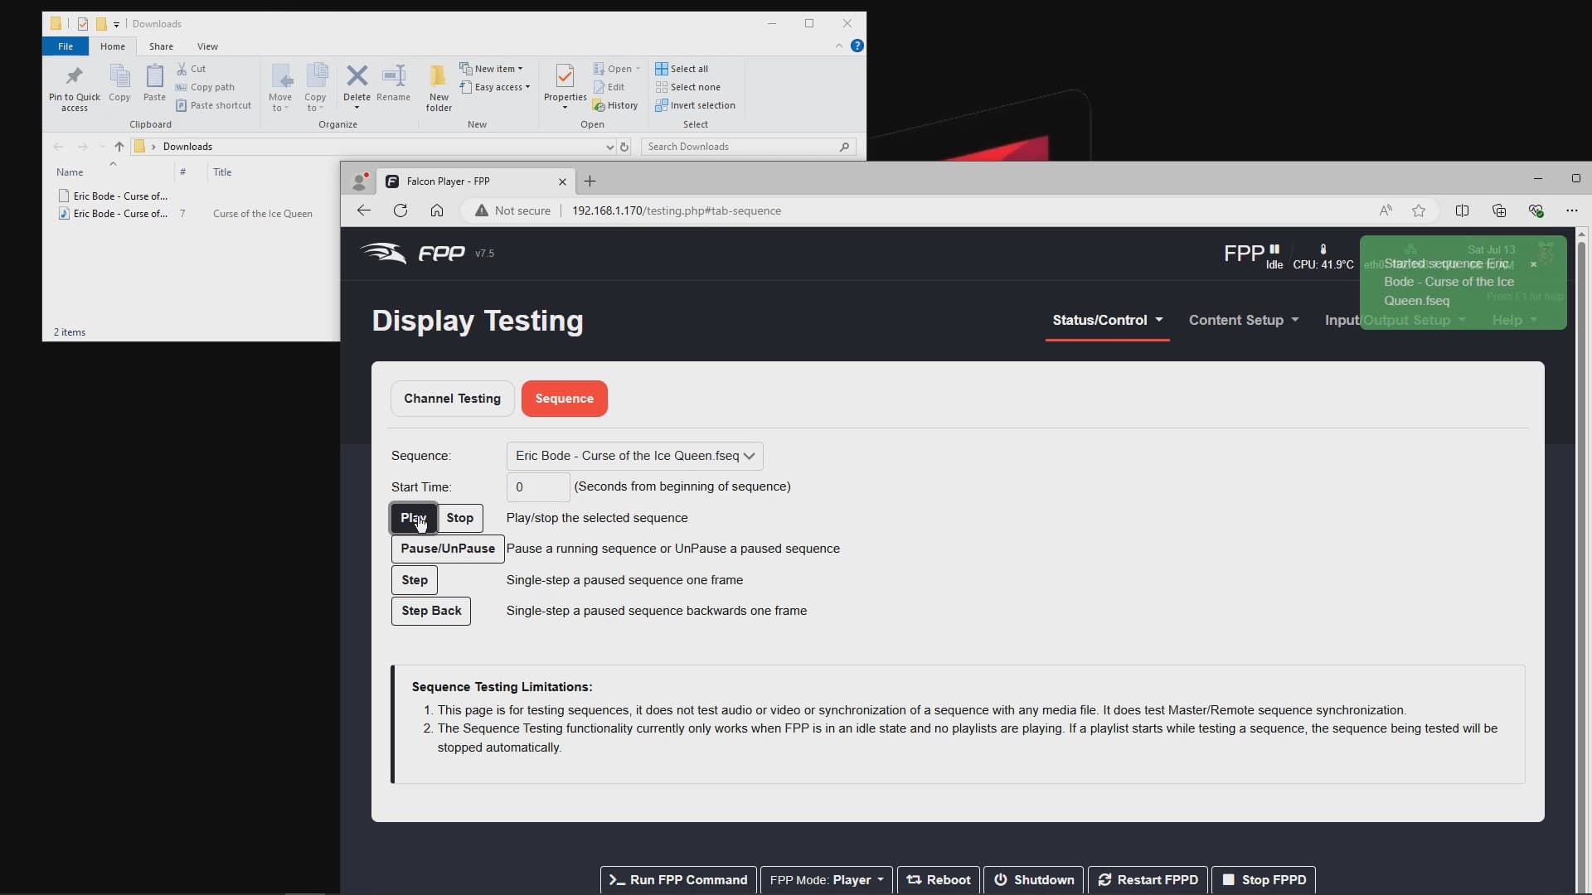1592x895 pixels.
Task: Switch to the Channel Testing tab
Action: [x=452, y=399]
